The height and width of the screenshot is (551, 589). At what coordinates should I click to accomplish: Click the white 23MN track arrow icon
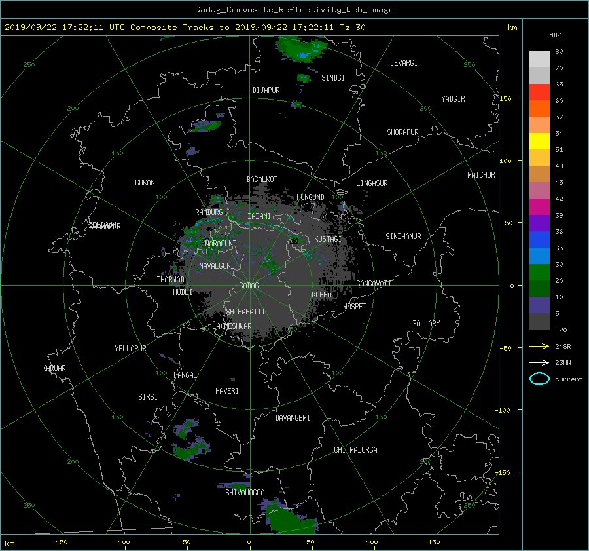[539, 362]
